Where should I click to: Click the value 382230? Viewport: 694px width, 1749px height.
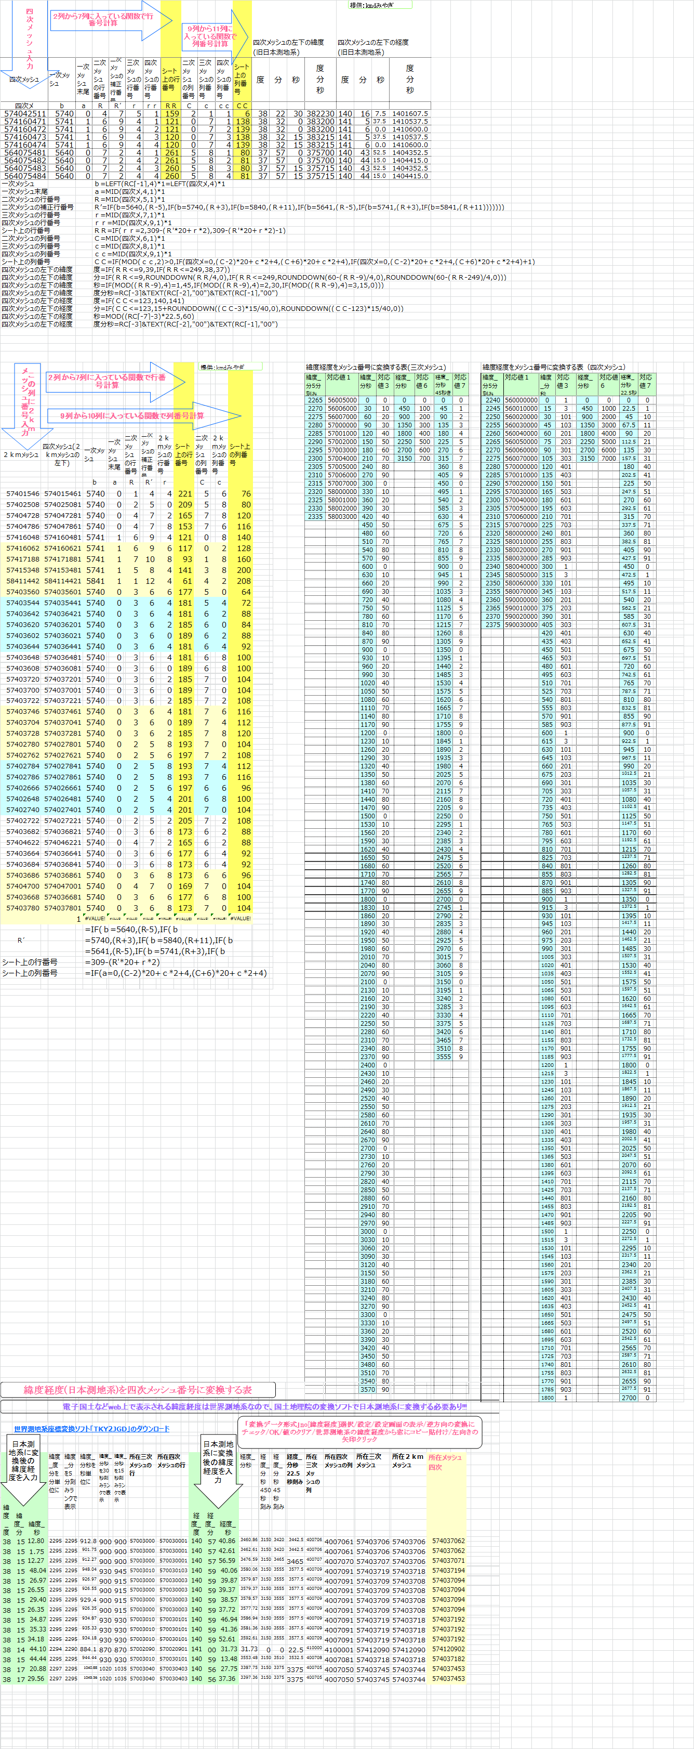coord(320,113)
